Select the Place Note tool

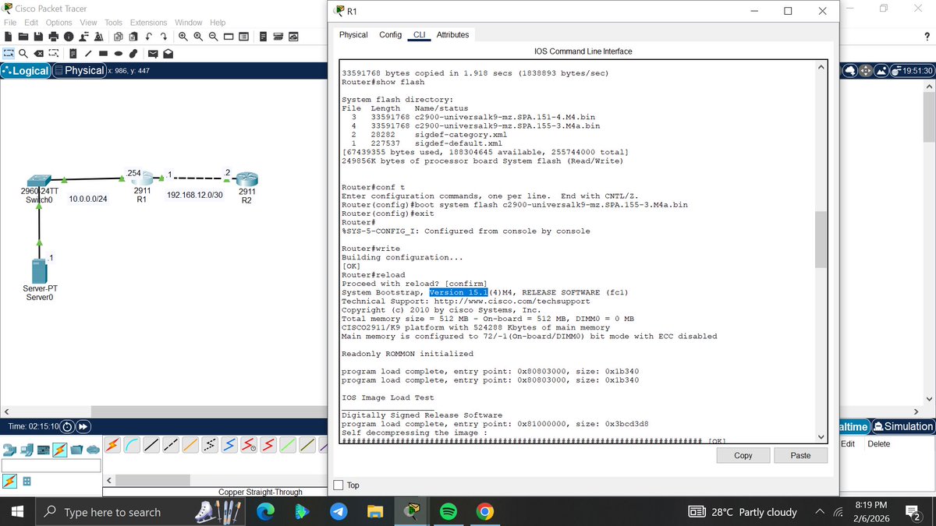click(73, 54)
